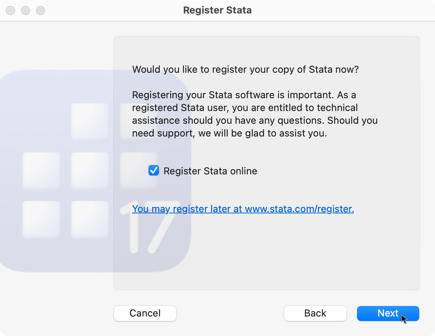Click the need support sentence text
This screenshot has width=435, height=336.
pyautogui.click(x=229, y=133)
